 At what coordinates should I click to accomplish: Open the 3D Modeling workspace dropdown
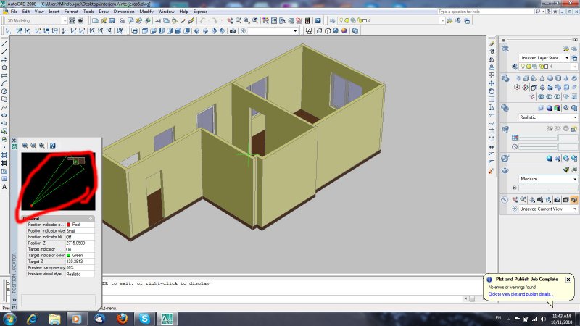coord(66,21)
